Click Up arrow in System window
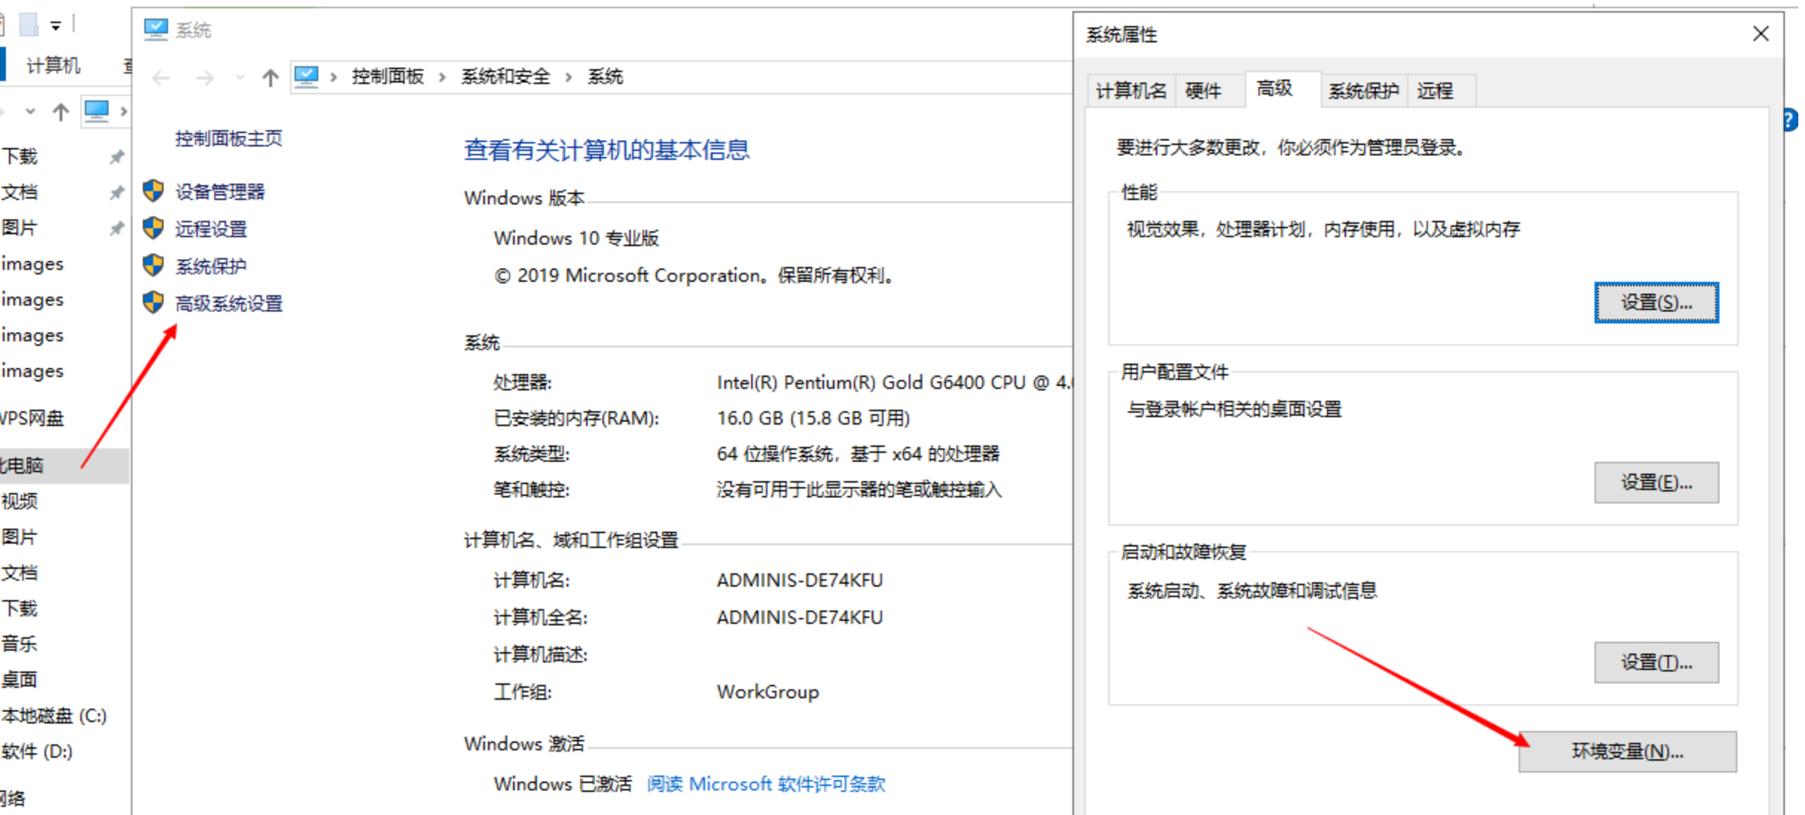Image resolution: width=1805 pixels, height=815 pixels. [271, 77]
